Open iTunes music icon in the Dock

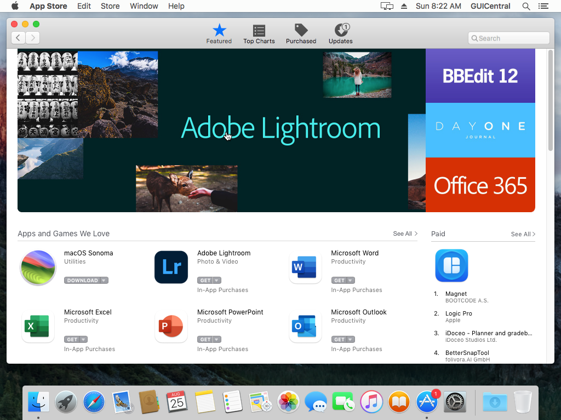coord(371,402)
